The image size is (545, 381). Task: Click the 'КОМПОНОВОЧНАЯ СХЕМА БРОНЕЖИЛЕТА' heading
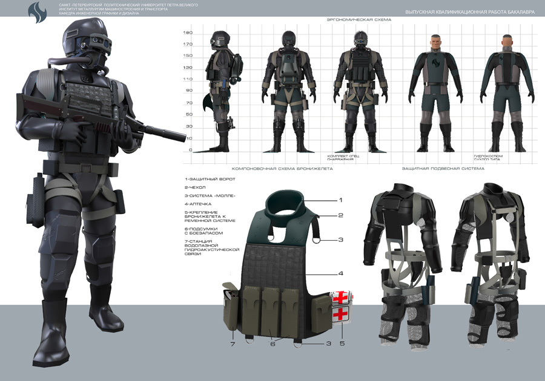coord(282,169)
